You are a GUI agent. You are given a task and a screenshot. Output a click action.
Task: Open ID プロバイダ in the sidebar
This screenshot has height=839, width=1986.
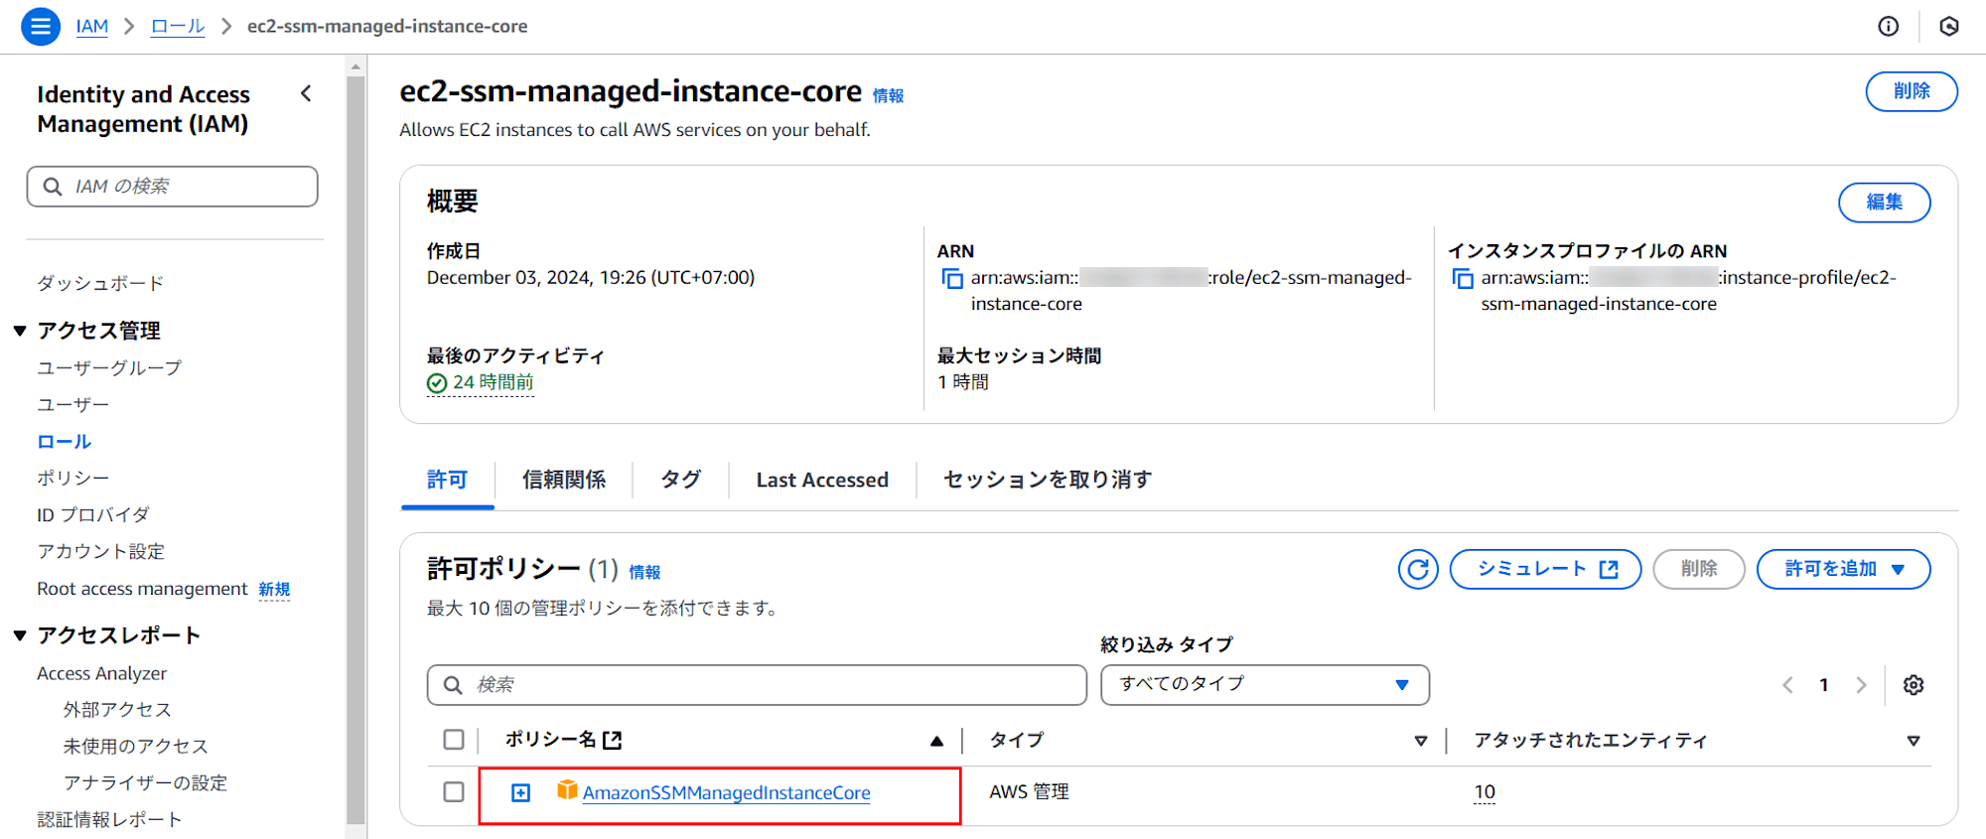93,515
